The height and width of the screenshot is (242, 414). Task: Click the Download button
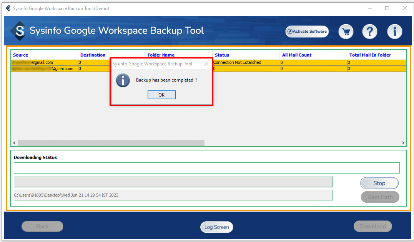pos(372,226)
